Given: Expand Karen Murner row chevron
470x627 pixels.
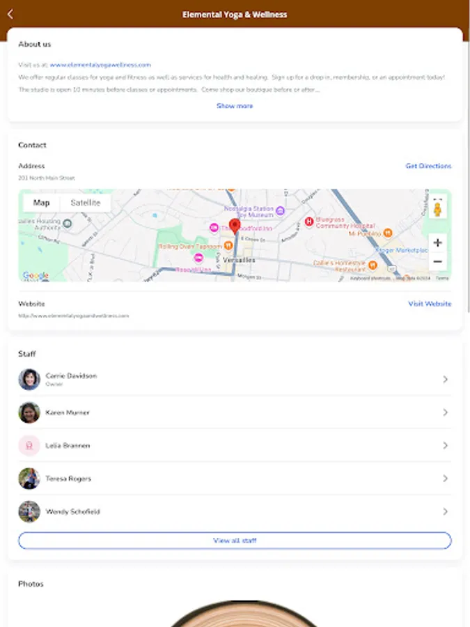Looking at the screenshot, I should pyautogui.click(x=445, y=412).
